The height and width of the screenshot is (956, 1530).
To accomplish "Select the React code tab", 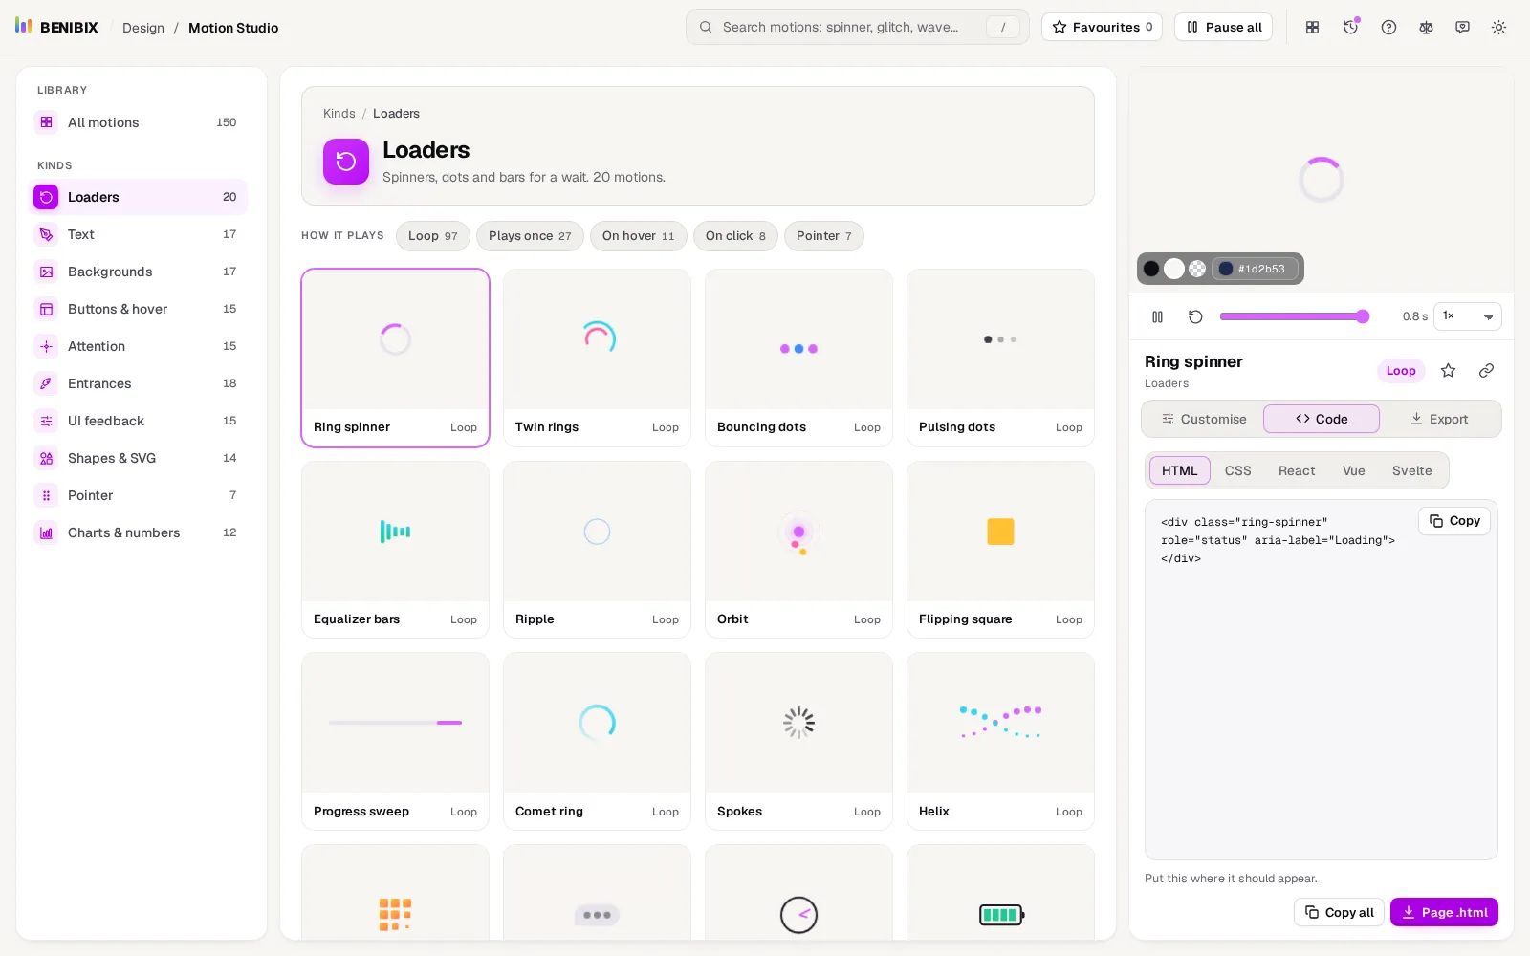I will pos(1297,470).
